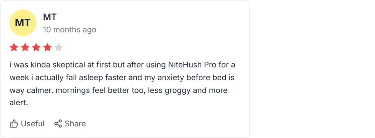Select the third red rating star
Screen dimensions: 375x138
[x=36, y=47]
